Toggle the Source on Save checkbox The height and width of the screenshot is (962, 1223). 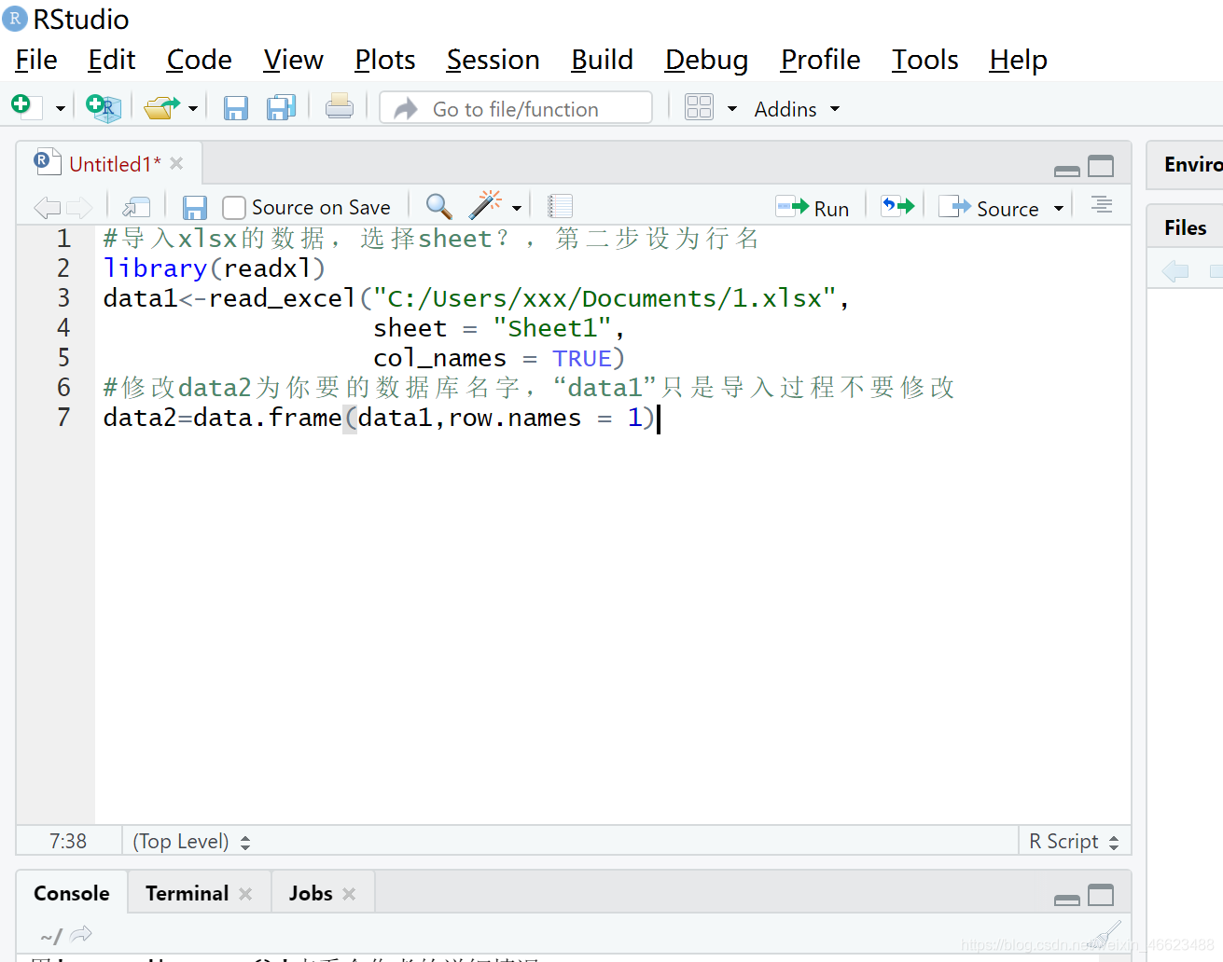234,207
